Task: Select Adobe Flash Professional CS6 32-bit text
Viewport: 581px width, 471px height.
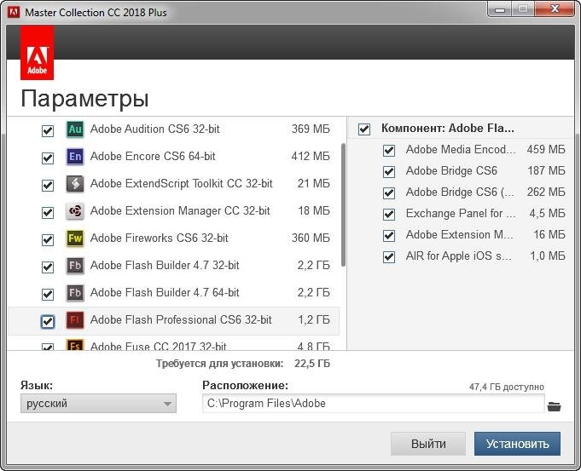Action: (x=181, y=320)
